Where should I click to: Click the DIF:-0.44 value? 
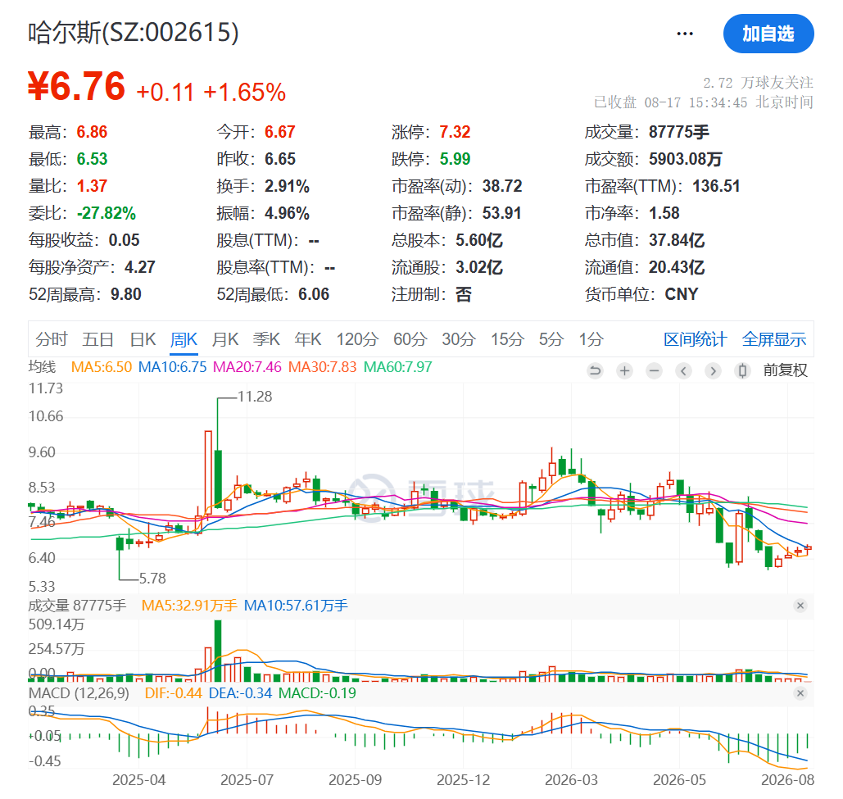(x=173, y=693)
